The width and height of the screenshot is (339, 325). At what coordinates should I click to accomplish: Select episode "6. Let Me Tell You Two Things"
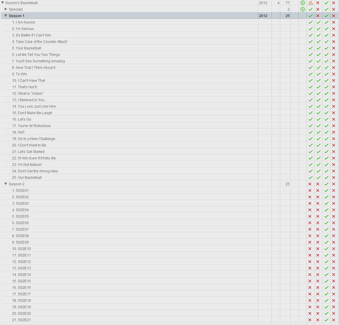tap(36, 55)
